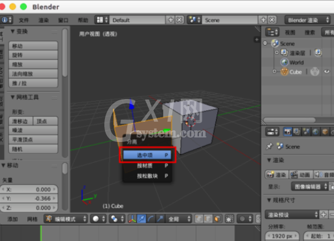
Task: Open the 窗口 menu
Action: click(63, 20)
